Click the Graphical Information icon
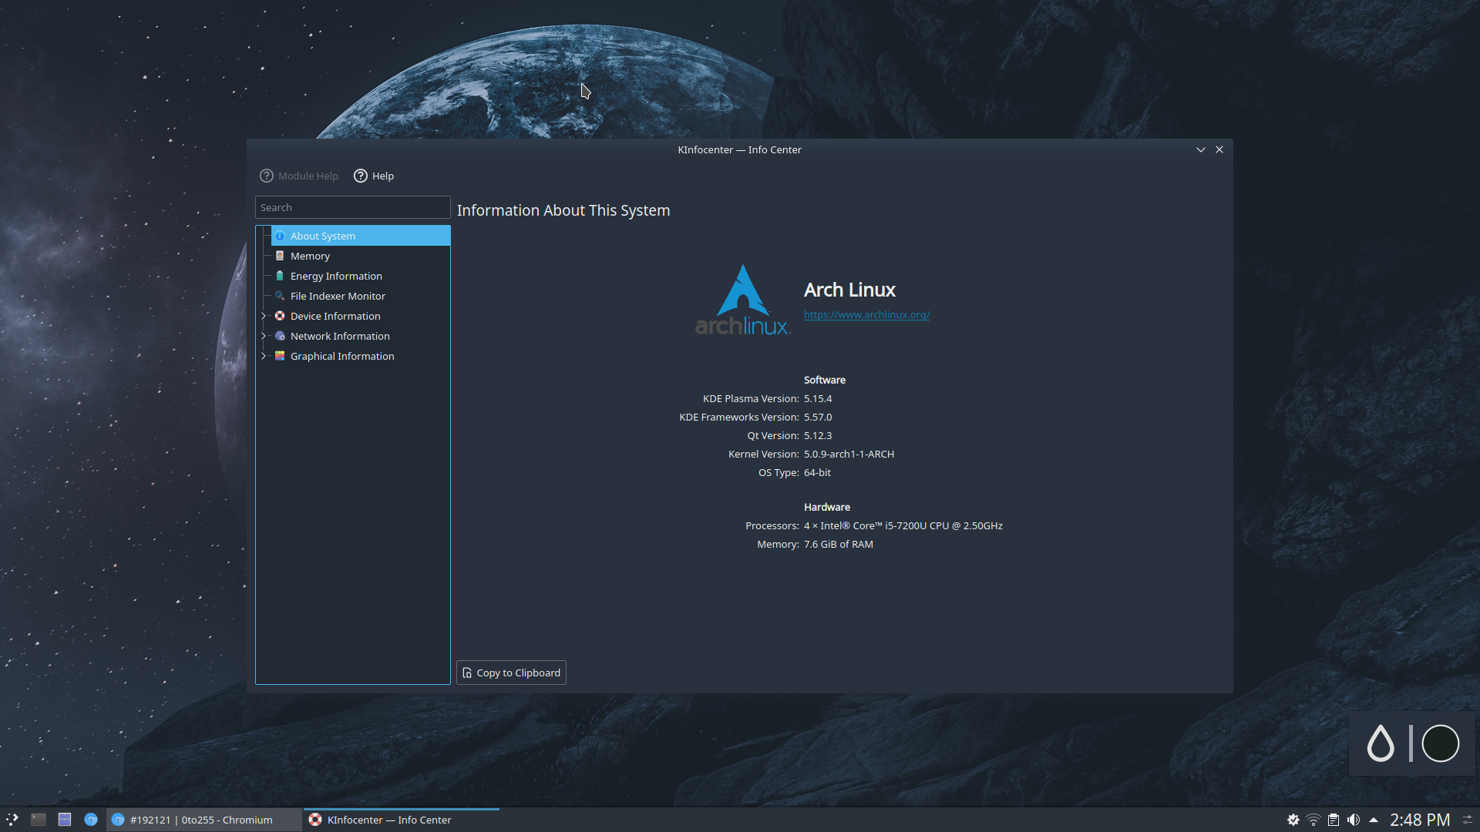This screenshot has width=1480, height=832. [x=280, y=355]
